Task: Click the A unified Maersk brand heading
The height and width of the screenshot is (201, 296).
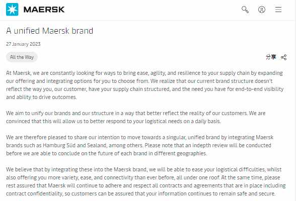Action: coord(50,31)
